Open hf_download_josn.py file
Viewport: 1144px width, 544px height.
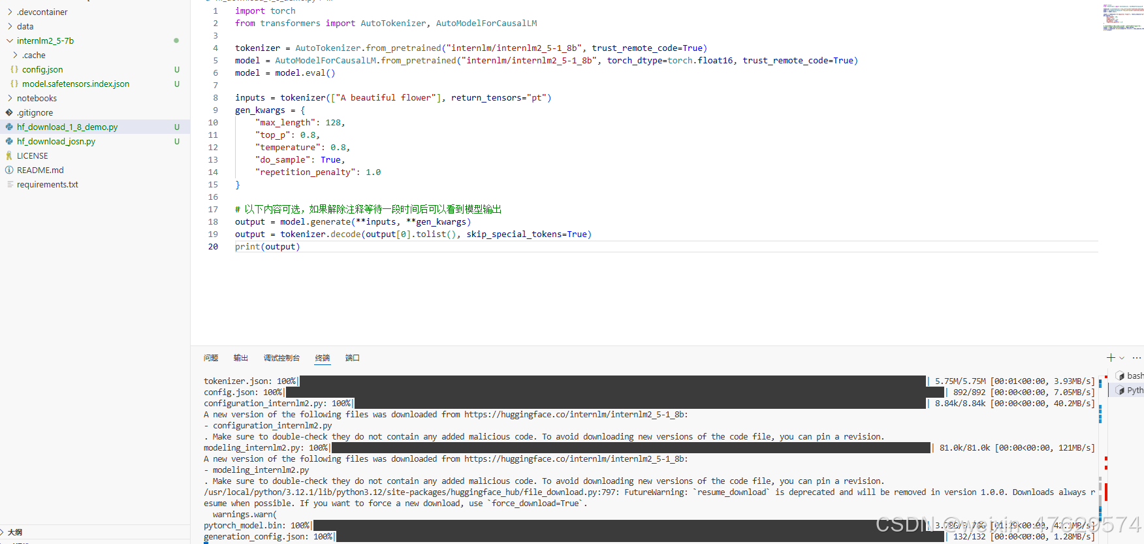(56, 141)
